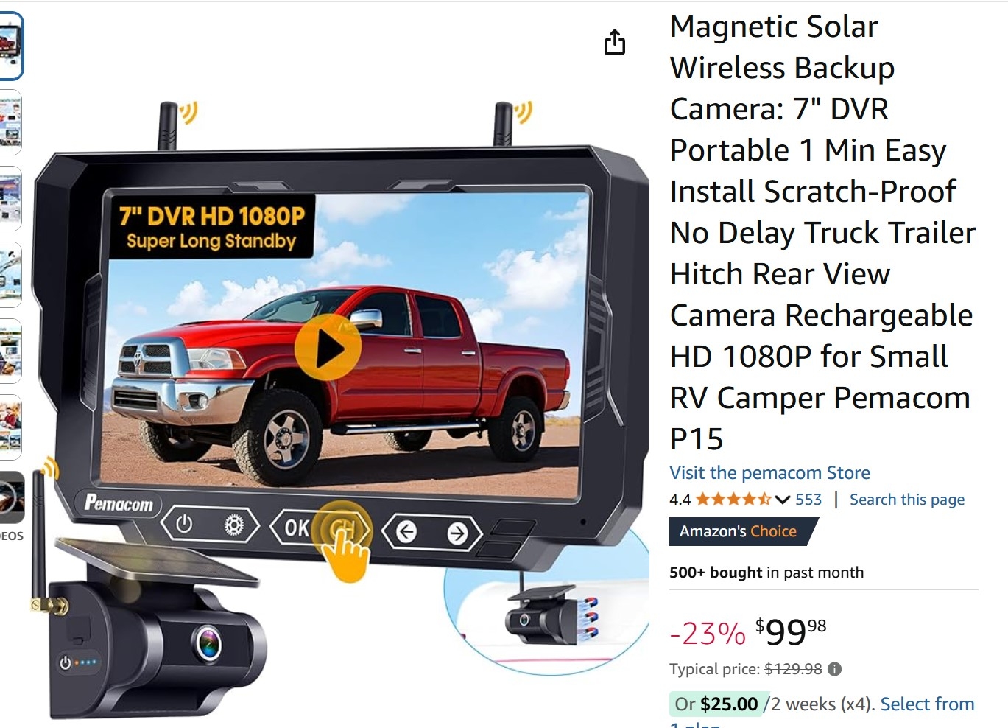Visit the pemacom Store link
The width and height of the screenshot is (1008, 728).
769,472
